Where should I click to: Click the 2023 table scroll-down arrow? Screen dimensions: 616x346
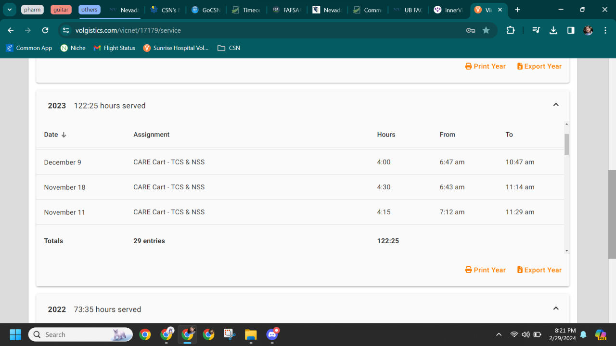[566, 251]
